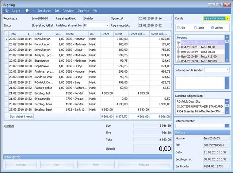The image size is (233, 173).
Task: Open the Avdeling, skrevet for dropdown
Action: coord(107,26)
